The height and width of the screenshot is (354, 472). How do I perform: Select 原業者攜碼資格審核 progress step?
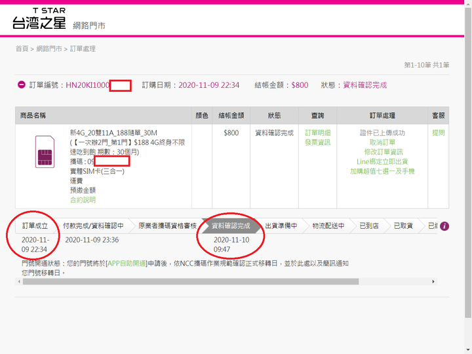(x=167, y=226)
